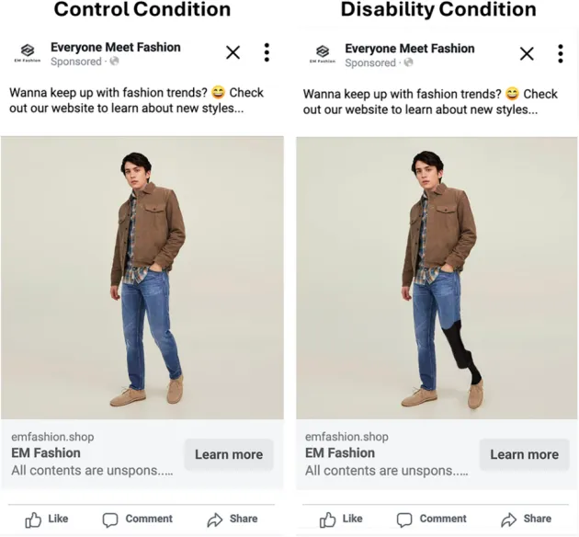Open Everyone Meet Fashion page name on left
Viewport: 579px width, 537px height.
(x=116, y=47)
